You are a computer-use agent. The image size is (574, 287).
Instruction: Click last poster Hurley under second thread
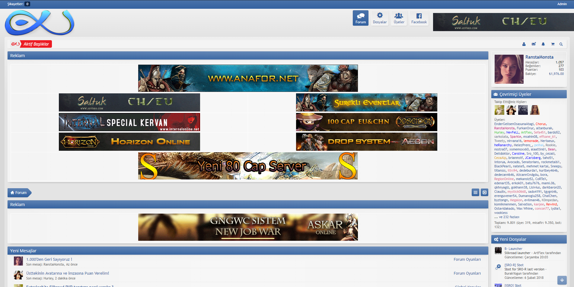(x=48, y=278)
